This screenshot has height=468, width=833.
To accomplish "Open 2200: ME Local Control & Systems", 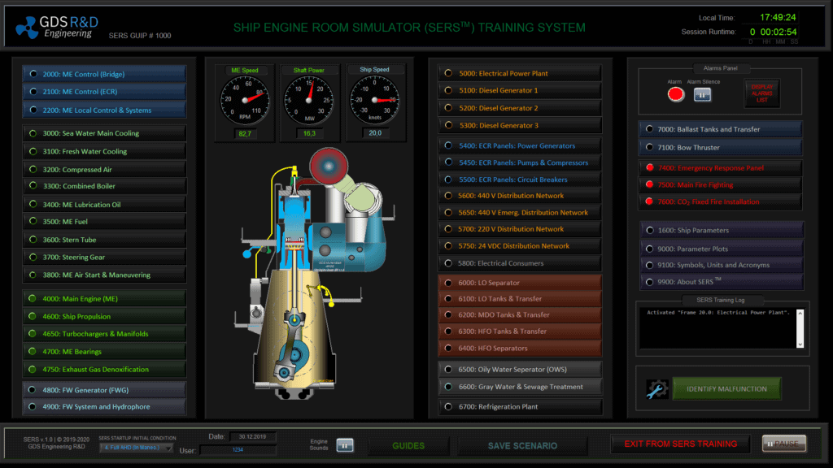I will click(x=104, y=110).
